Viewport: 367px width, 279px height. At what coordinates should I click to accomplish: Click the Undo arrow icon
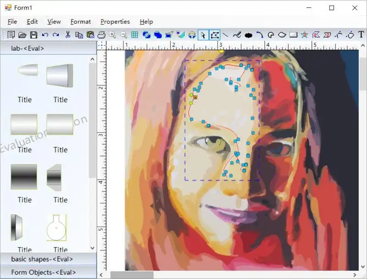(45, 35)
